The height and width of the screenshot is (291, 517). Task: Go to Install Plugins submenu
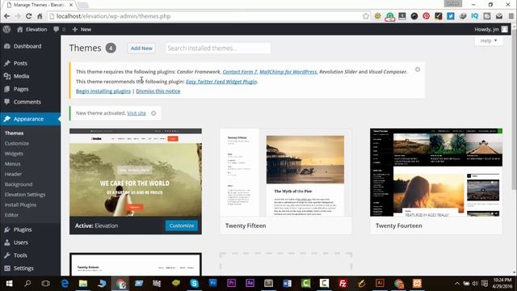pos(20,205)
